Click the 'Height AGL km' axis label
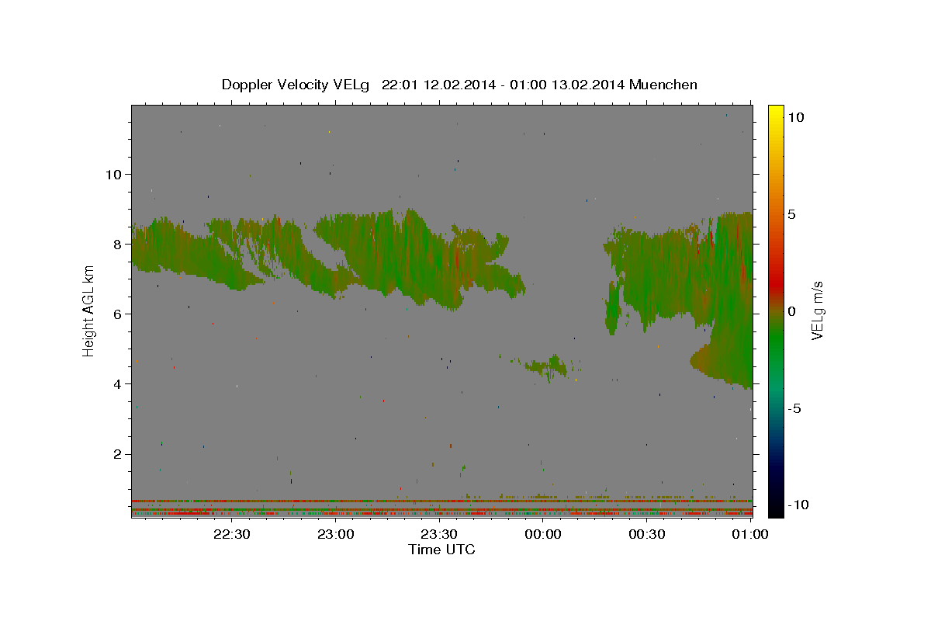The height and width of the screenshot is (621, 931). tap(88, 311)
